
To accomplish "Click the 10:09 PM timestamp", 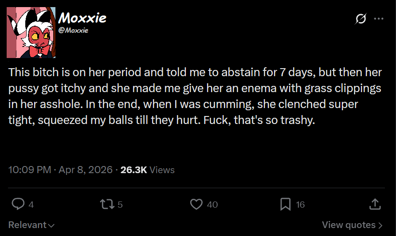I will 30,170.
